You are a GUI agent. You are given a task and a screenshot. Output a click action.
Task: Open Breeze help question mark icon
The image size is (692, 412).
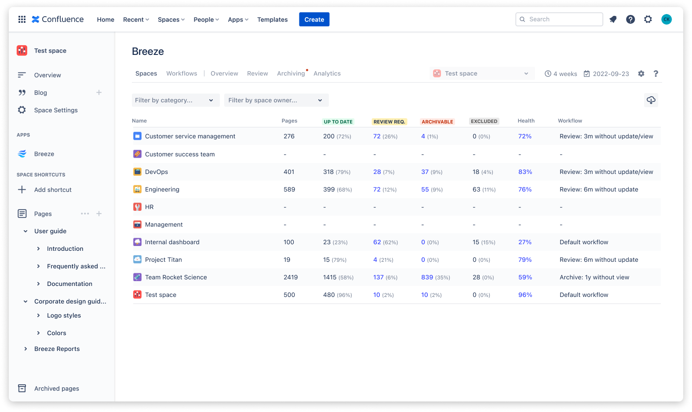[656, 74]
